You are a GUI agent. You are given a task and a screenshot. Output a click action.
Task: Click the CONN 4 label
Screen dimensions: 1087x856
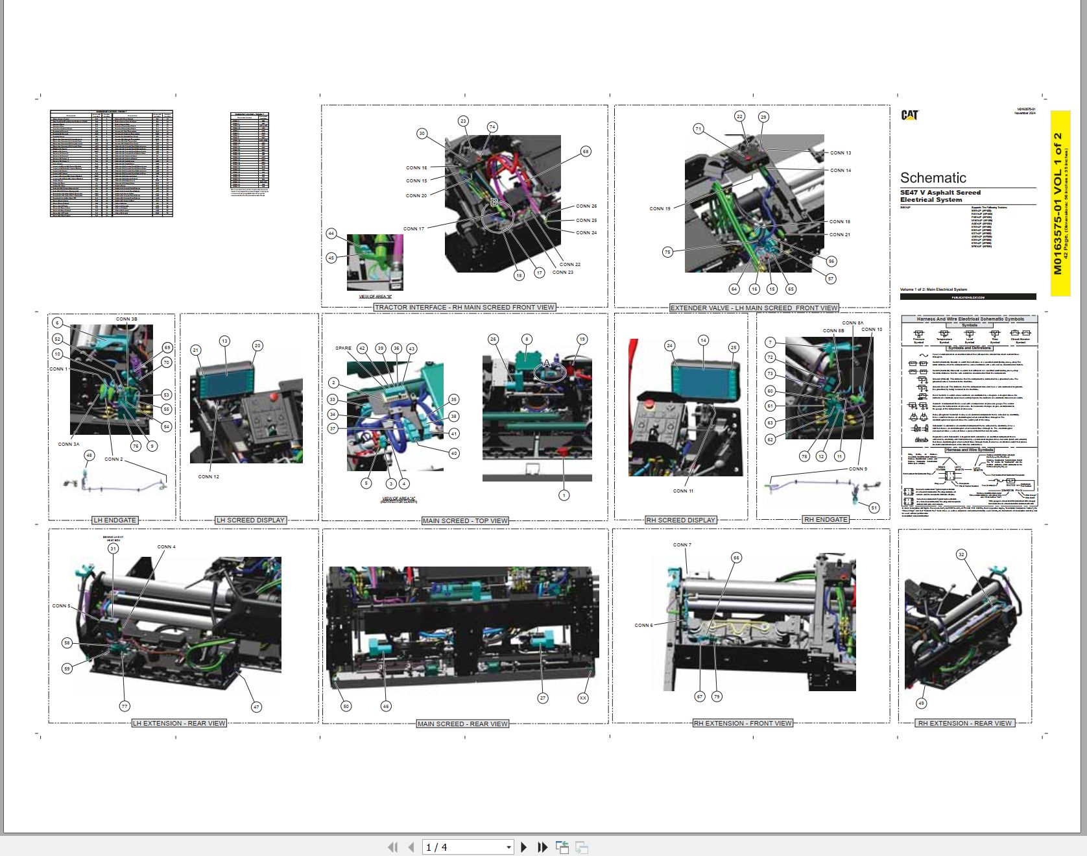166,546
